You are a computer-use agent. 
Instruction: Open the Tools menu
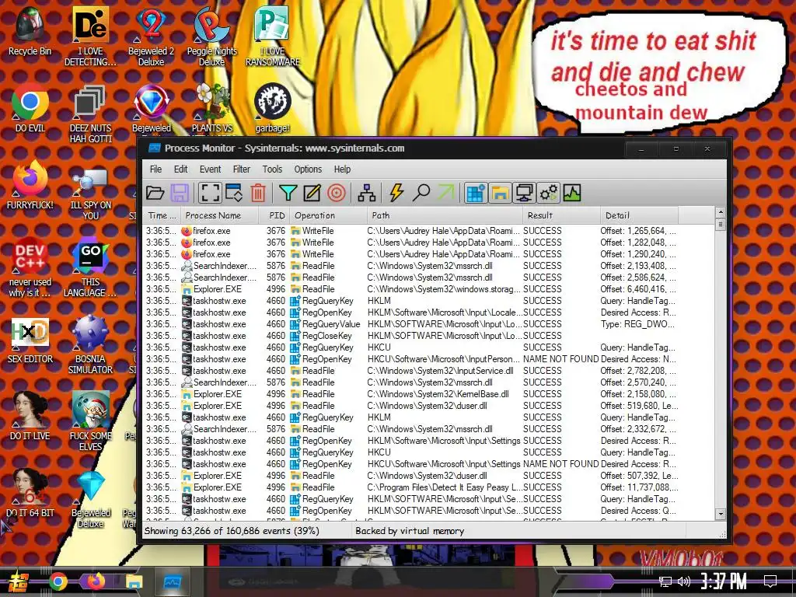click(272, 169)
